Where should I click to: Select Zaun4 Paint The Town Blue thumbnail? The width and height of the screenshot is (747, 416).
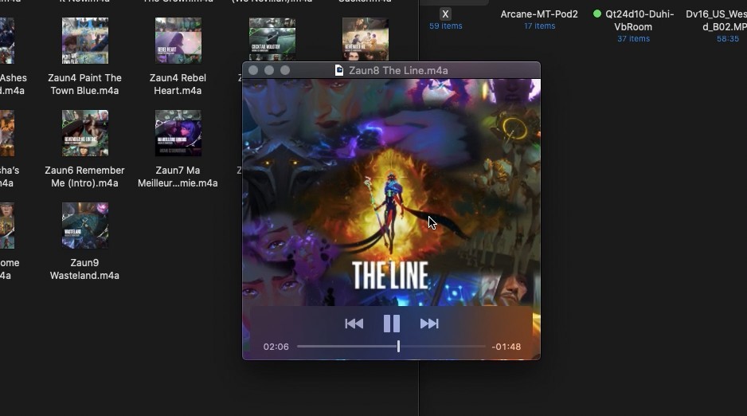click(84, 41)
